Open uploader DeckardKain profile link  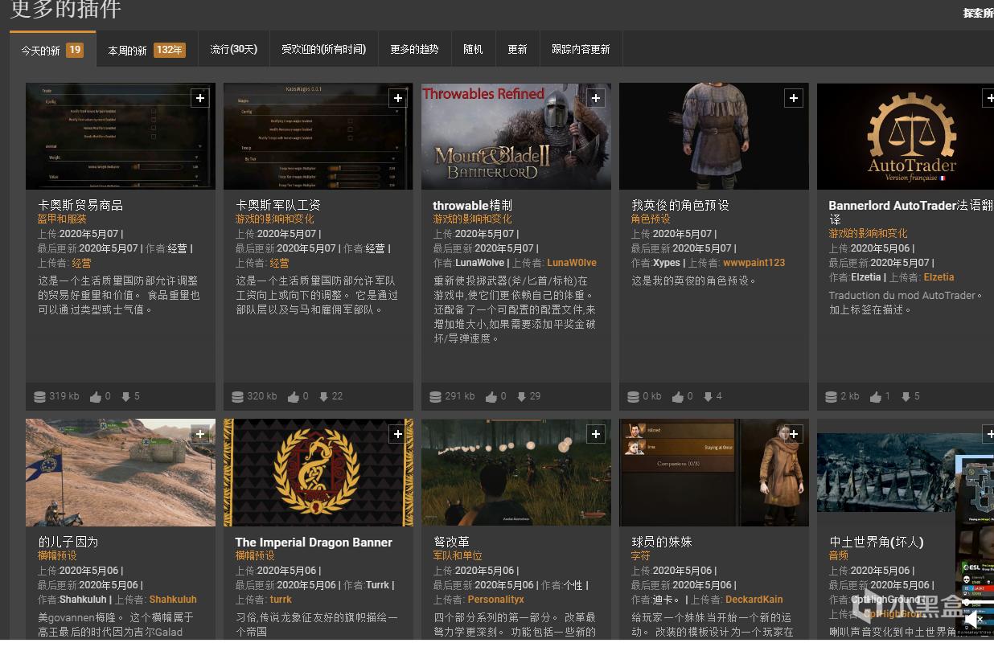click(754, 600)
